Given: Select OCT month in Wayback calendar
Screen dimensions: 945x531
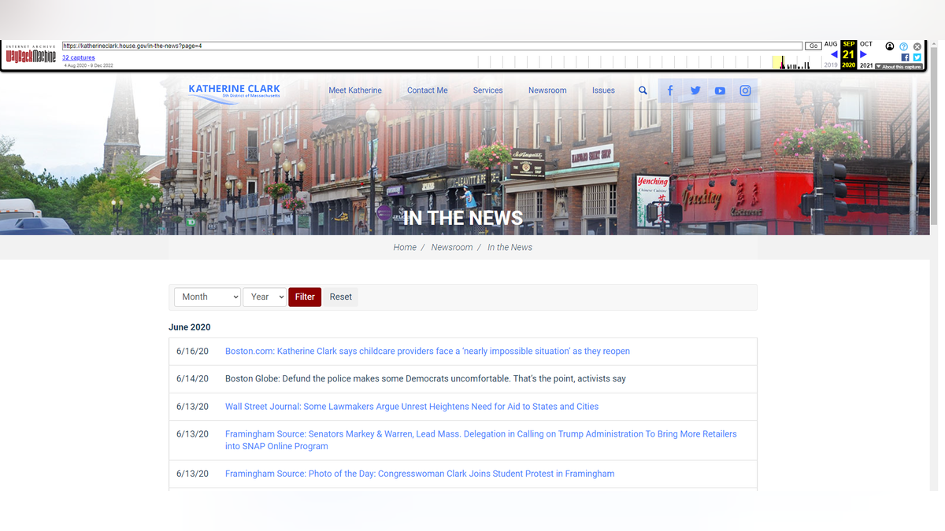Looking at the screenshot, I should coord(866,44).
